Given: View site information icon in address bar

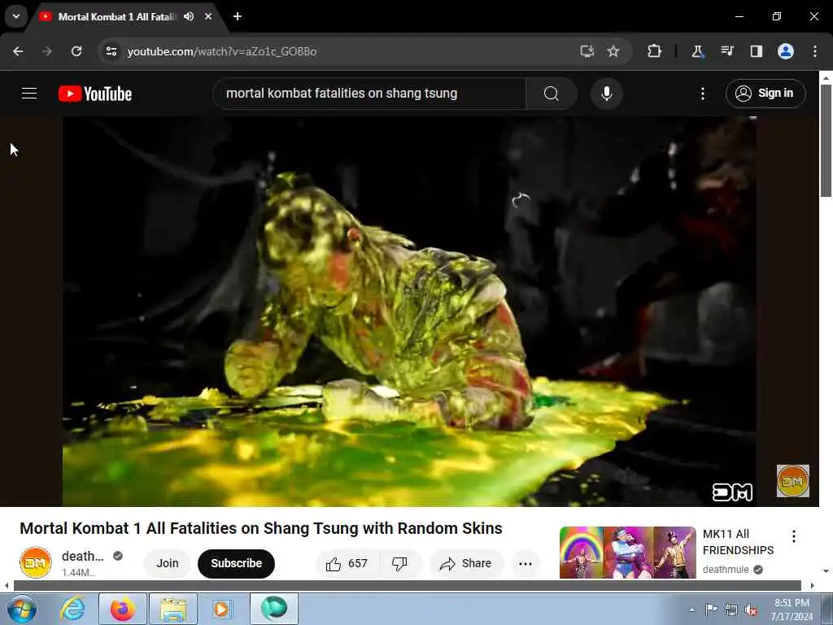Looking at the screenshot, I should [x=111, y=51].
